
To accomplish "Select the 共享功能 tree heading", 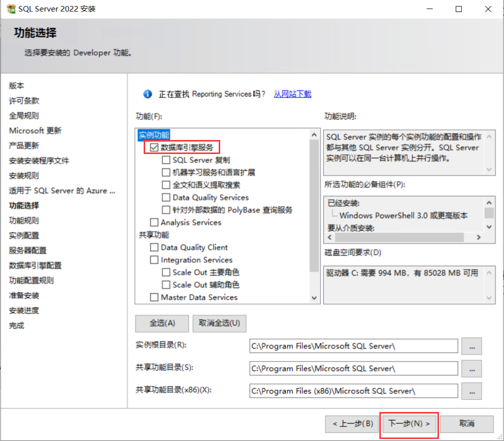I will click(x=154, y=235).
